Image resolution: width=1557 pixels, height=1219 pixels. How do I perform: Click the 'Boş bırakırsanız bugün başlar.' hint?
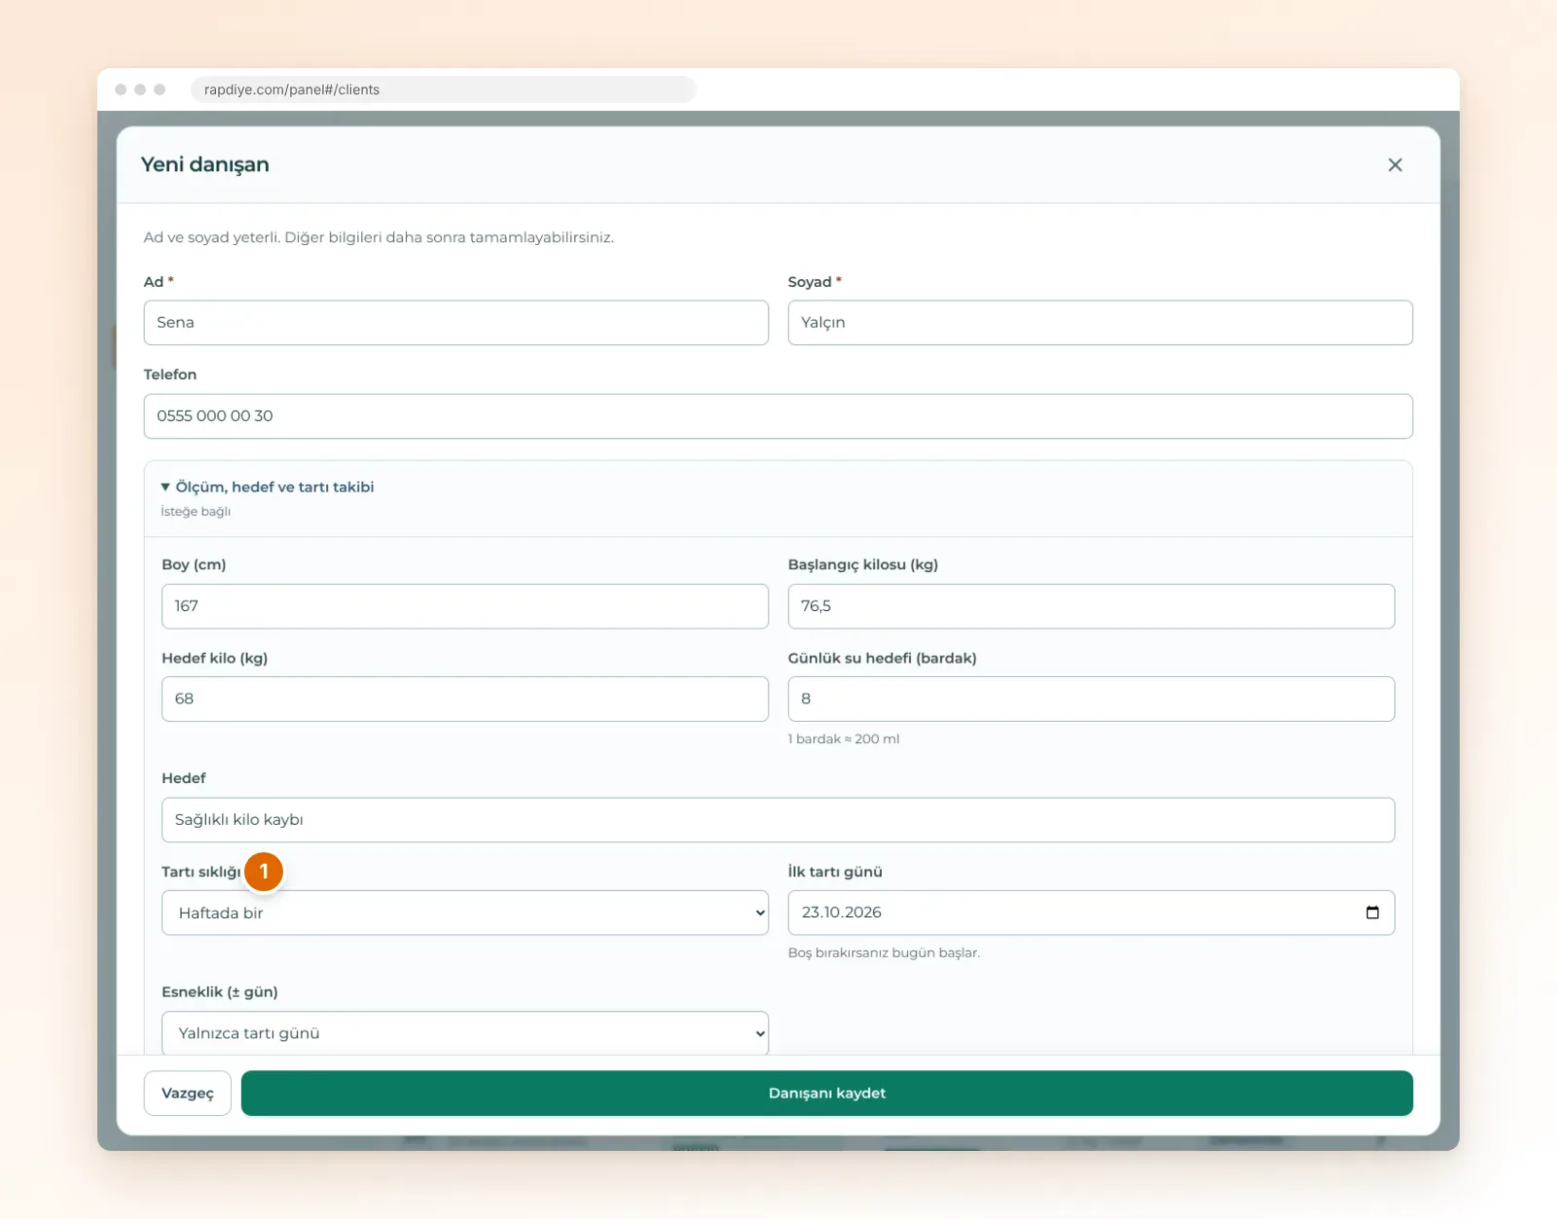pos(884,953)
